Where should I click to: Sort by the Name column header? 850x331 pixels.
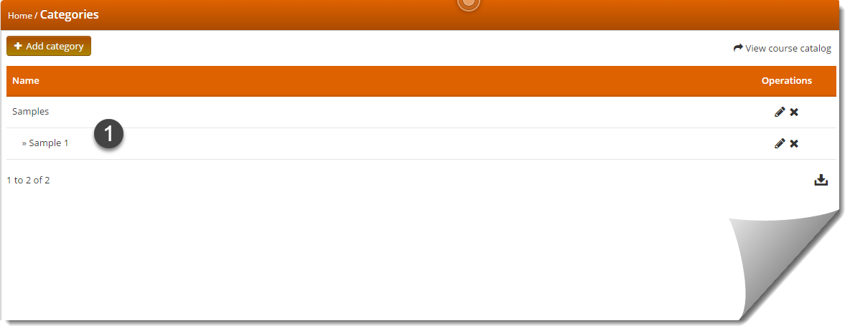25,80
